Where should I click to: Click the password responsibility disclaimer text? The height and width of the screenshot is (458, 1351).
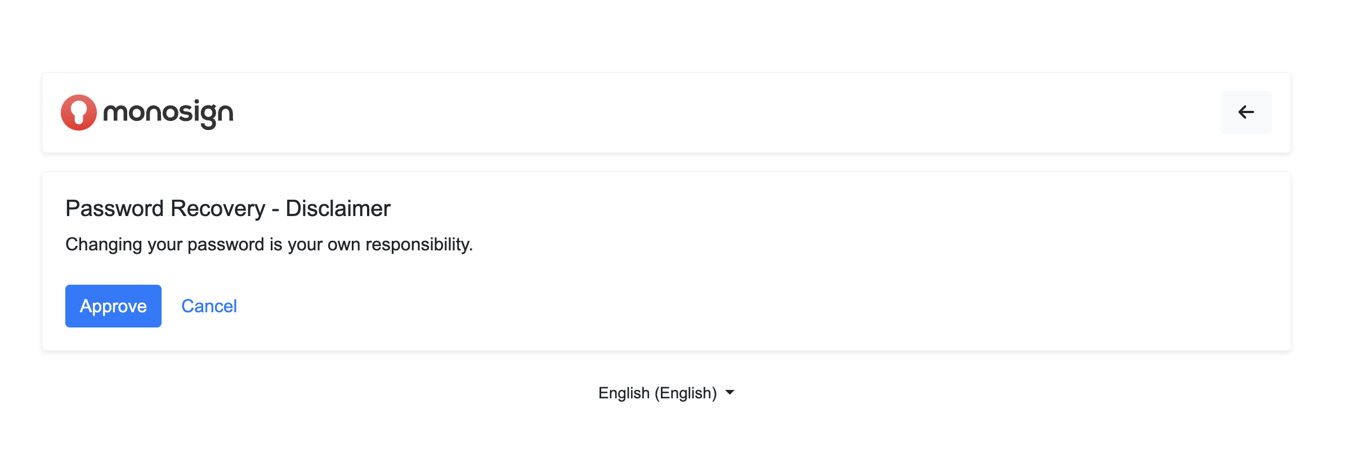(x=269, y=244)
